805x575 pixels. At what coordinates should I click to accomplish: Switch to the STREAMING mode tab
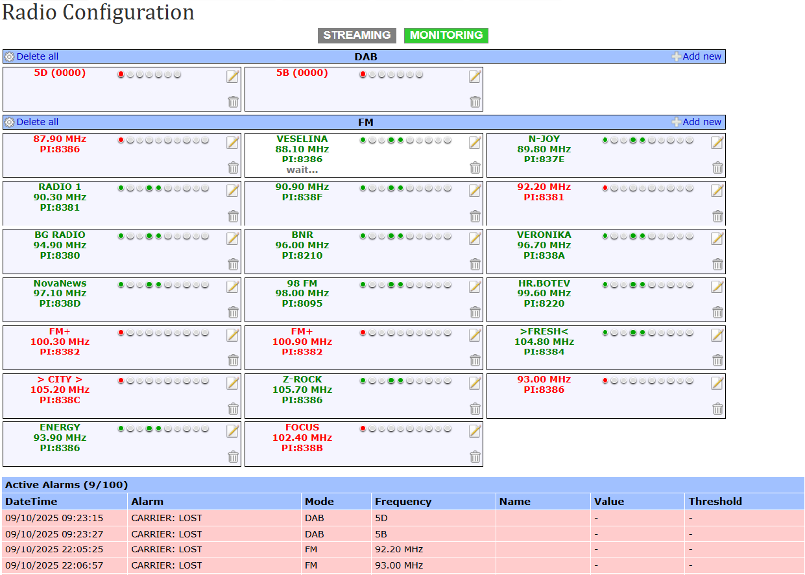357,36
